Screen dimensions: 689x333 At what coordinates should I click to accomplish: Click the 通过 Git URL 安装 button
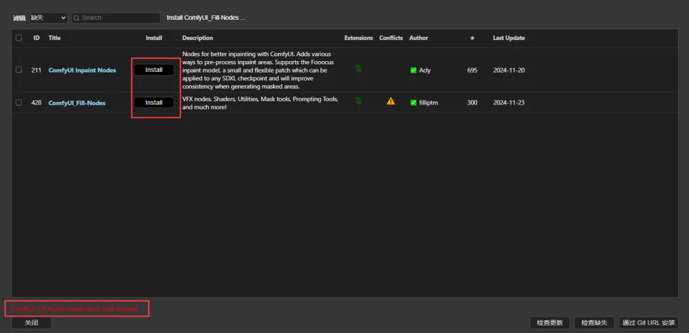coord(649,322)
